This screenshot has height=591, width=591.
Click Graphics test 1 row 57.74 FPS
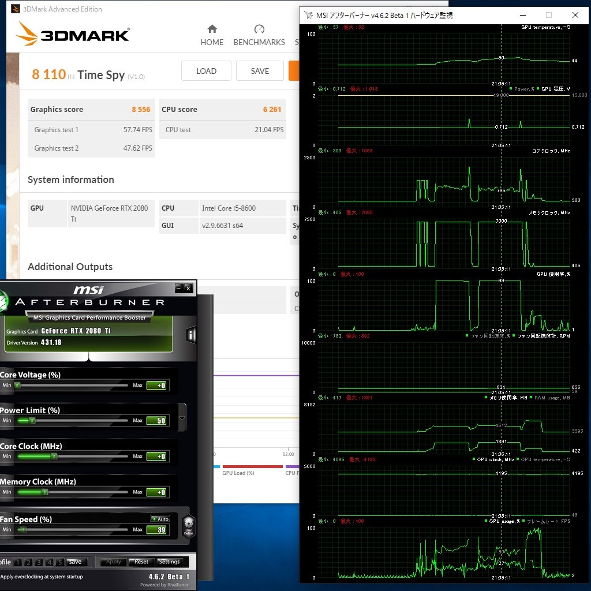[x=91, y=130]
